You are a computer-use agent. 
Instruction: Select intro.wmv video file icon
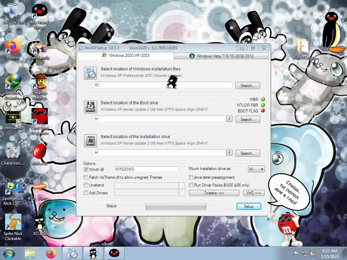click(x=13, y=120)
